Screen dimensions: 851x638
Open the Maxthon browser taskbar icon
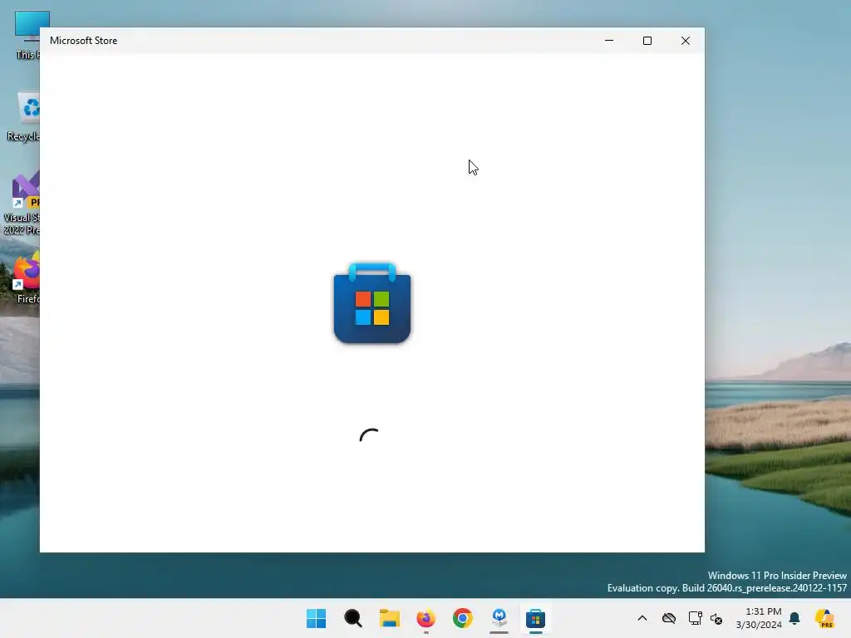click(499, 617)
